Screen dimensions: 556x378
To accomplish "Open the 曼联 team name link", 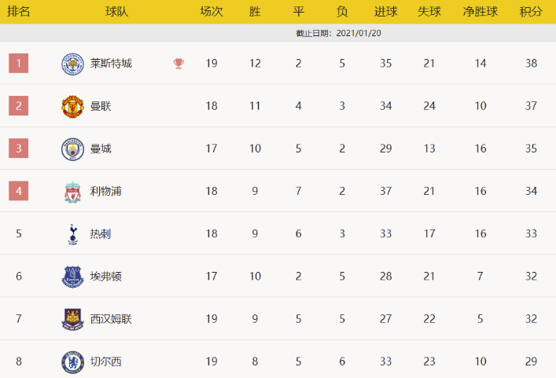I will 101,106.
